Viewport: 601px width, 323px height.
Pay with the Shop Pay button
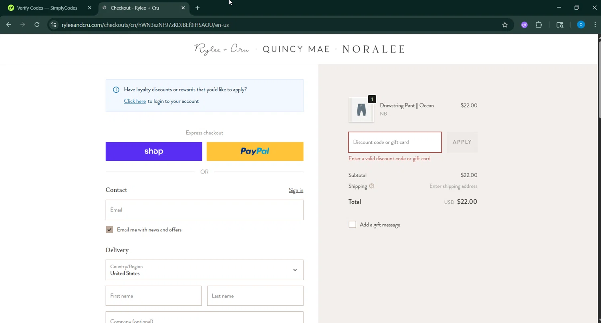coord(154,151)
